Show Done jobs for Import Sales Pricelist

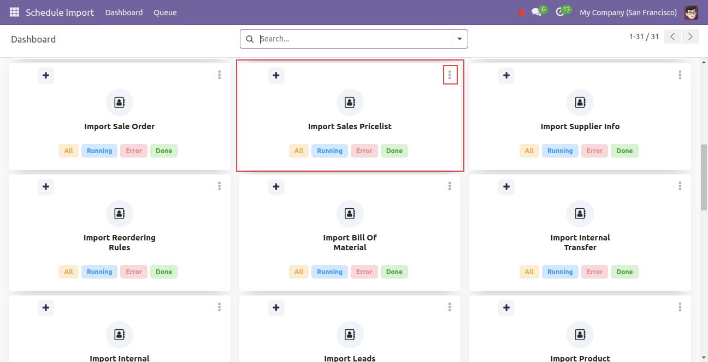click(x=394, y=151)
